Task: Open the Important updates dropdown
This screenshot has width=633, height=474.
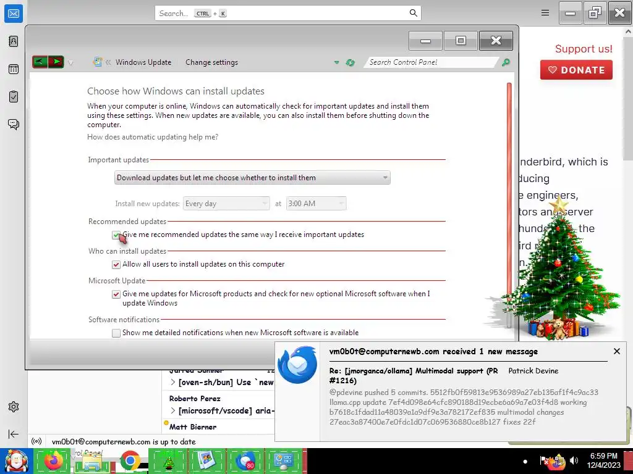Action: [x=252, y=178]
